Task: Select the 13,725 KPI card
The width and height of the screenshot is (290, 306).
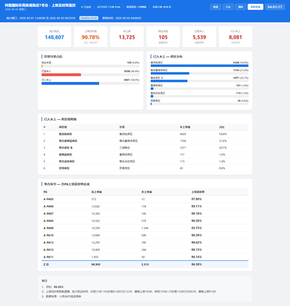Action: pyautogui.click(x=127, y=37)
